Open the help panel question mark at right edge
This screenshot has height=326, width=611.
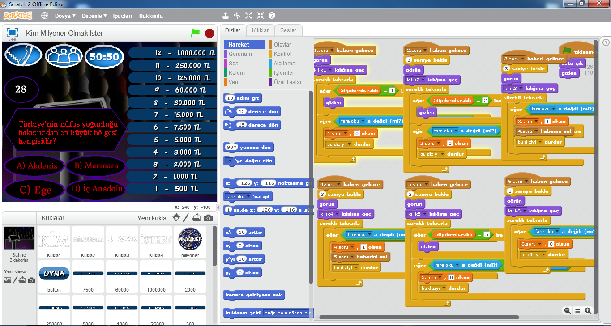pyautogui.click(x=606, y=42)
